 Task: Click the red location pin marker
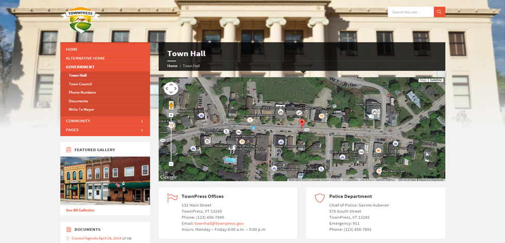(x=302, y=123)
